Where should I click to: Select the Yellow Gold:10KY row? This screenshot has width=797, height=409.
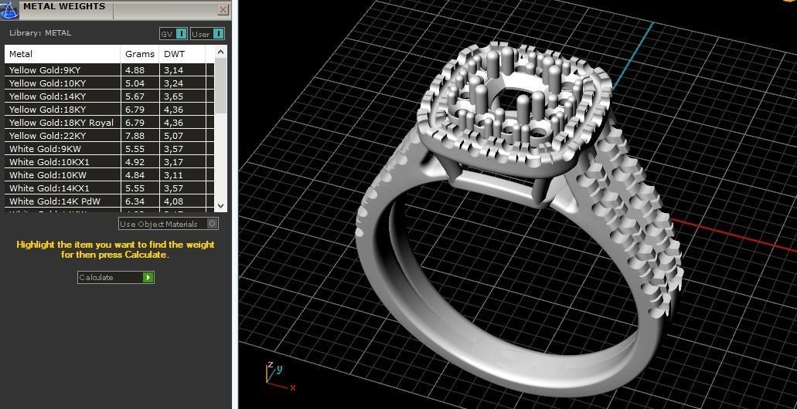[x=110, y=83]
